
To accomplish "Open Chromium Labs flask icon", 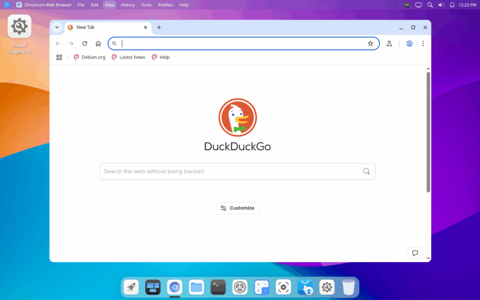I will tap(389, 44).
